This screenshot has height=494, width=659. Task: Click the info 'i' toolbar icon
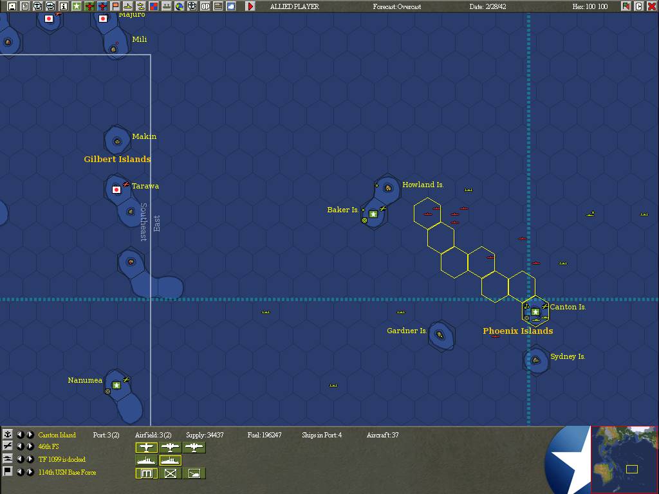pos(64,6)
